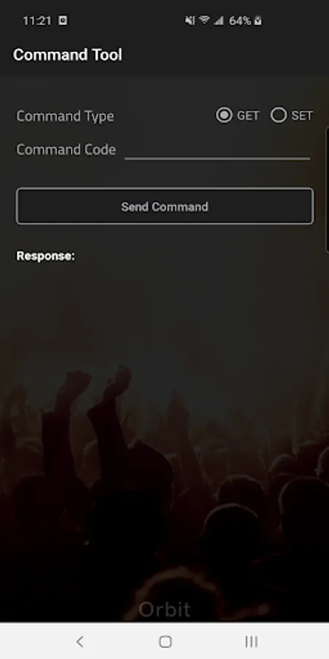Tap the Command Type label

coord(65,116)
